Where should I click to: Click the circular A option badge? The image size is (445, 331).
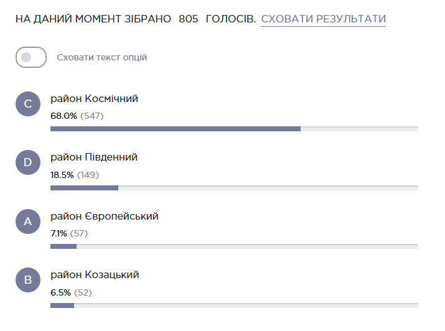(28, 221)
